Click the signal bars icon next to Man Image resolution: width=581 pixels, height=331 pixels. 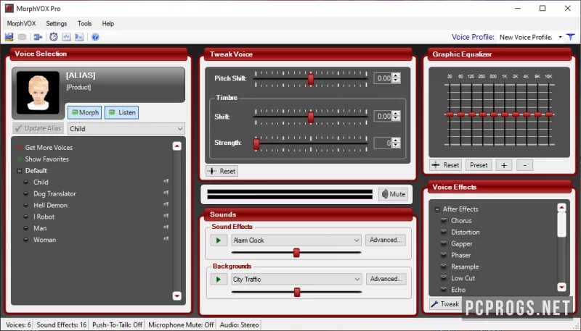[x=166, y=227]
